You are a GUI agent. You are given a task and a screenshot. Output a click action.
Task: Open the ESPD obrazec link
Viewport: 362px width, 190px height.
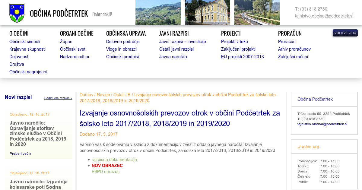[x=105, y=172]
